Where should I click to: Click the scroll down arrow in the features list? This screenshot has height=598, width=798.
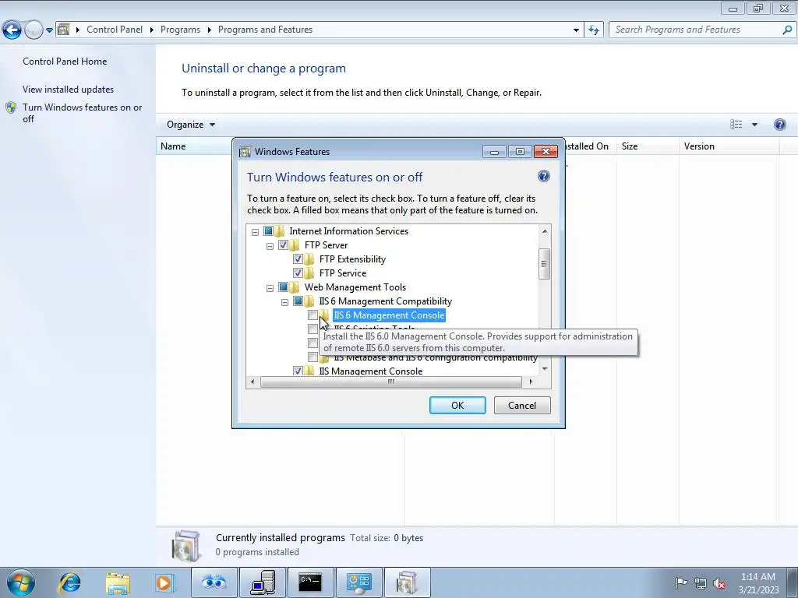point(545,368)
